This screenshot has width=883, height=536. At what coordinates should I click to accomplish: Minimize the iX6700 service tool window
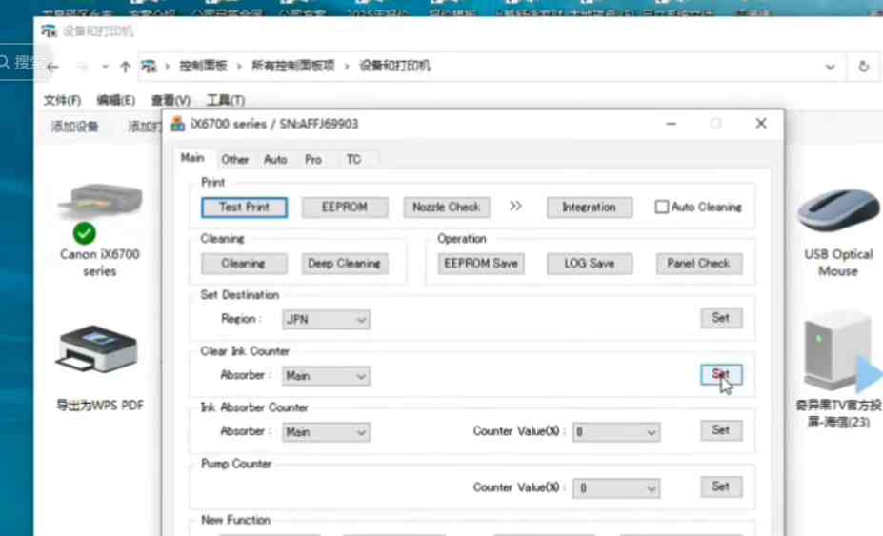[x=671, y=124]
